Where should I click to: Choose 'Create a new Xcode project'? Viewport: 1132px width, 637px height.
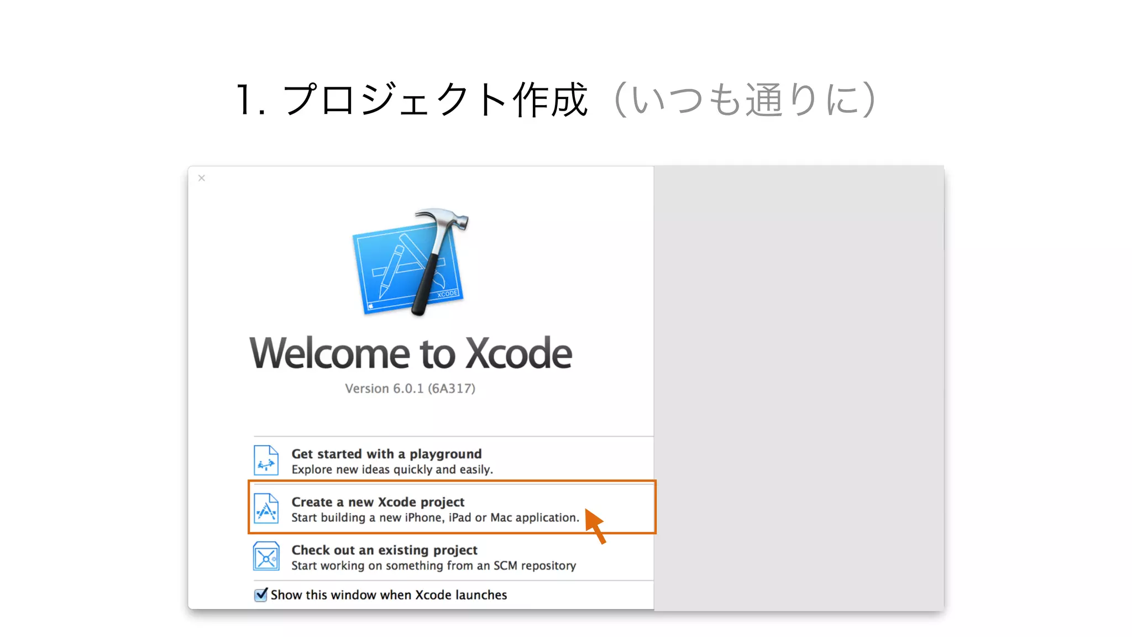(x=378, y=502)
